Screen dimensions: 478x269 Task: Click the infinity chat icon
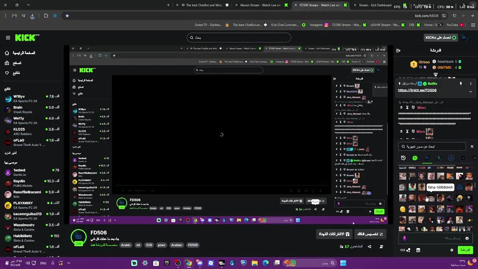click(x=403, y=250)
